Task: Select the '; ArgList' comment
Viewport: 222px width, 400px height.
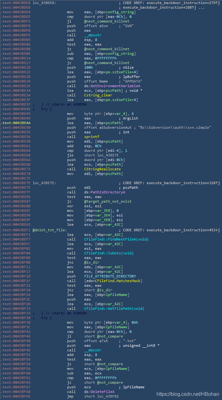Action: [x=129, y=118]
